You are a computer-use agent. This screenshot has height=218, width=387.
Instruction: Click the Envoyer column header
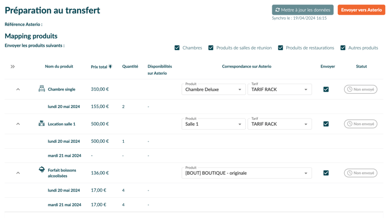point(327,66)
